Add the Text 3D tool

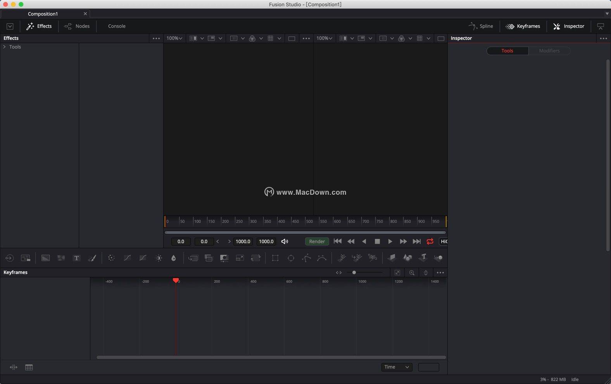tap(423, 258)
